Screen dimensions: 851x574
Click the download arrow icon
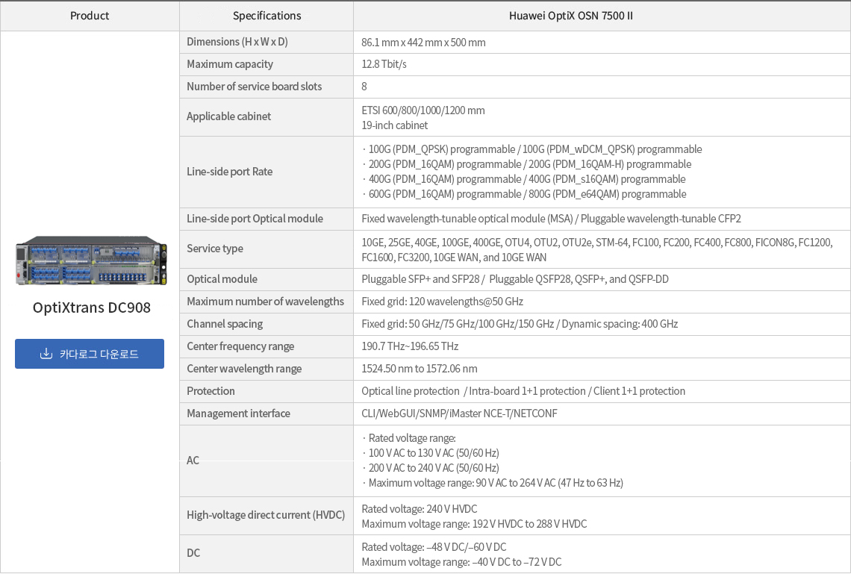(46, 354)
